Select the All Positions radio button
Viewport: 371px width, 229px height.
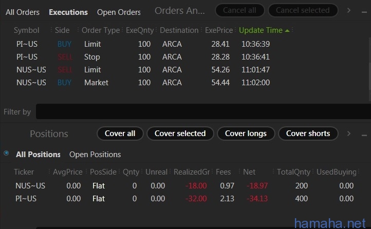[6, 153]
